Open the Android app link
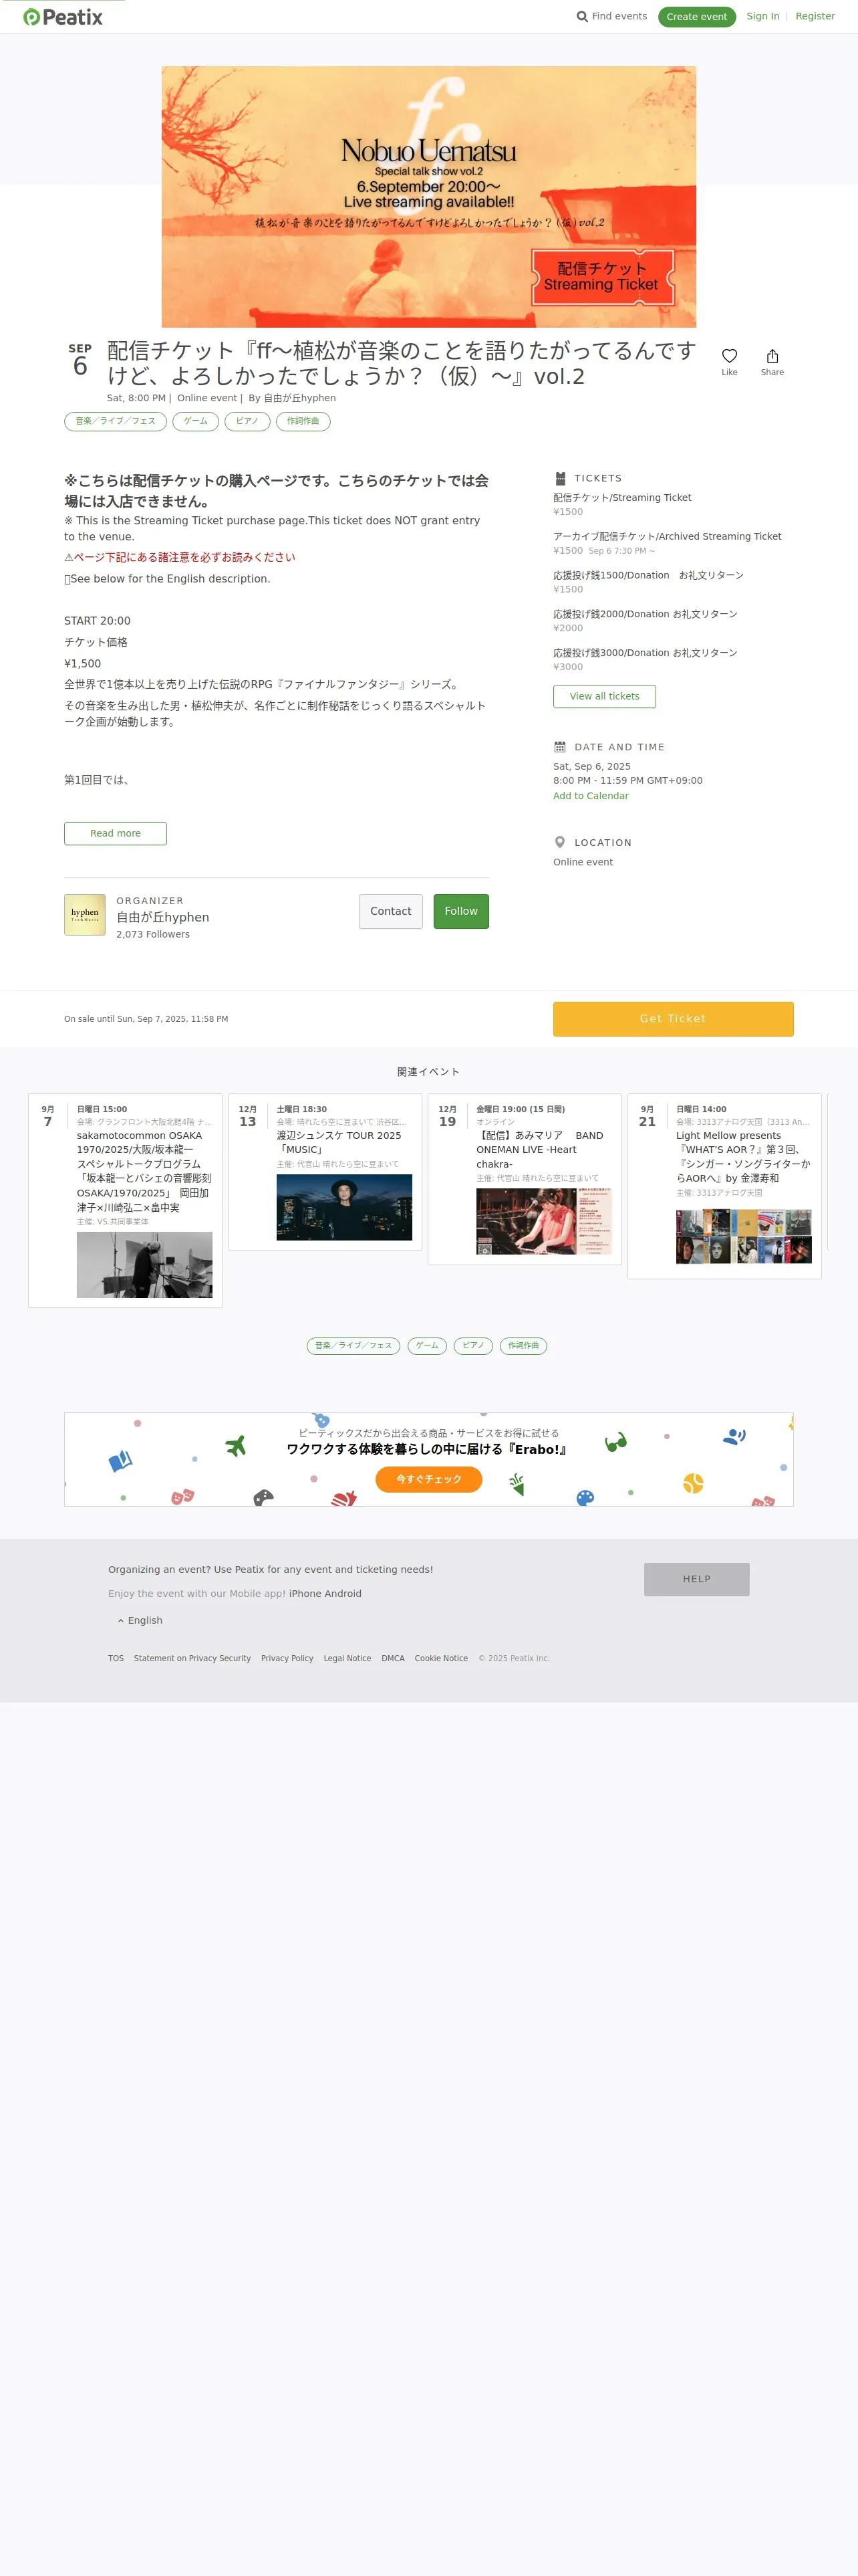This screenshot has height=2576, width=858. [343, 1594]
